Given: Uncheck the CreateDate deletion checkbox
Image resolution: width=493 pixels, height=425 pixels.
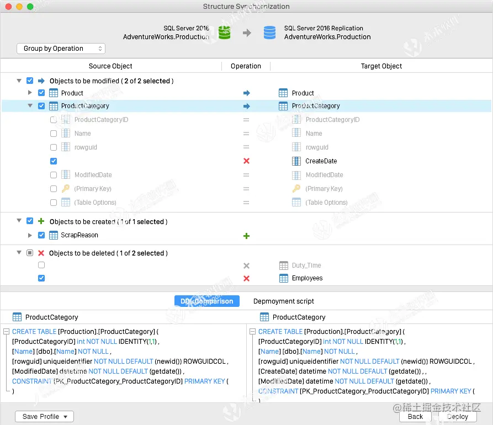Looking at the screenshot, I should coord(54,161).
